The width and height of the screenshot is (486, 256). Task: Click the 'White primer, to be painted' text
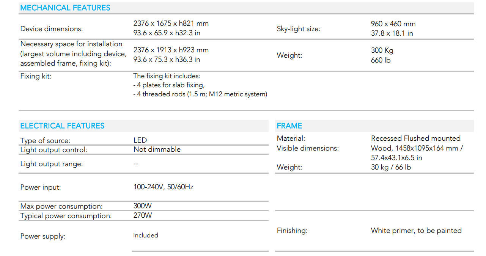tap(416, 231)
